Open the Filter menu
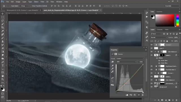This screenshot has height=102, width=181. [42, 2]
